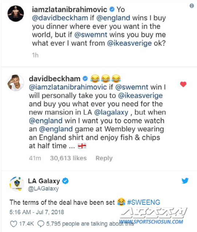
Task: Open the LA Galaxy avatar
Action: pyautogui.click(x=17, y=184)
